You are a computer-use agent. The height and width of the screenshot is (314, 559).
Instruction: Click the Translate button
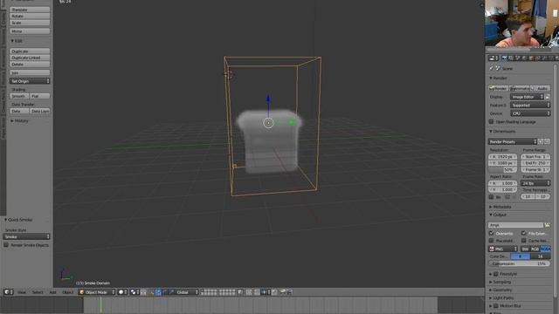pyautogui.click(x=30, y=10)
